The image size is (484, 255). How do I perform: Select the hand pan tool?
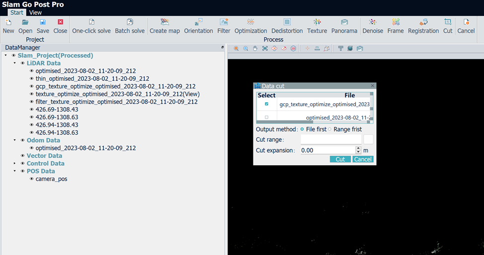(255, 49)
